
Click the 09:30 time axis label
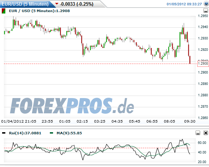pos(190,122)
